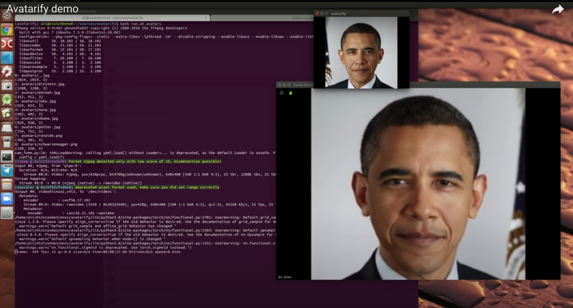Click the camera screenshot icon in dock
The height and width of the screenshot is (308, 573).
pos(7,86)
